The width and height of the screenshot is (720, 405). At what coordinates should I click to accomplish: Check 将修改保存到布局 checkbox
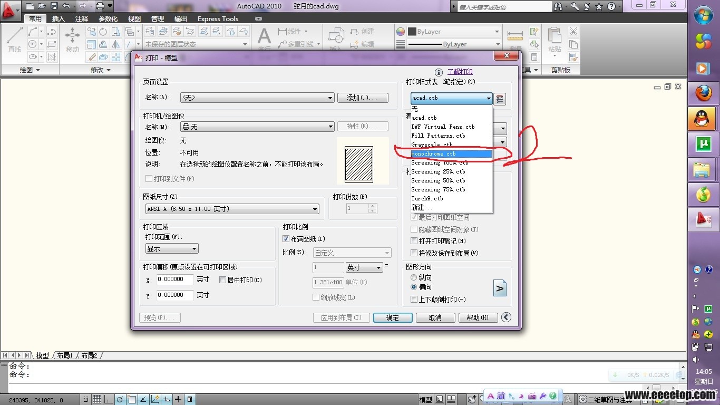[x=414, y=253]
